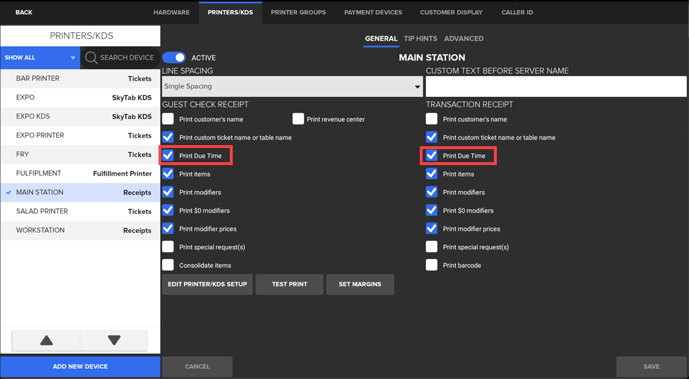Uncheck Transaction Receipt Print Due Time
This screenshot has width=689, height=379.
click(x=432, y=155)
